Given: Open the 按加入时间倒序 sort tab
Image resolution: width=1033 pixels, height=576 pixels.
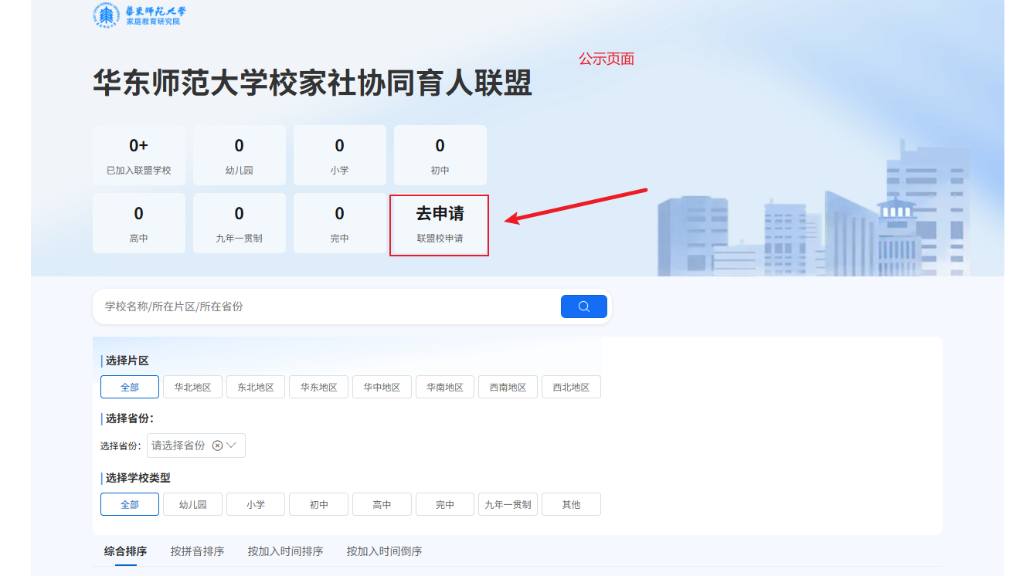Looking at the screenshot, I should (384, 551).
